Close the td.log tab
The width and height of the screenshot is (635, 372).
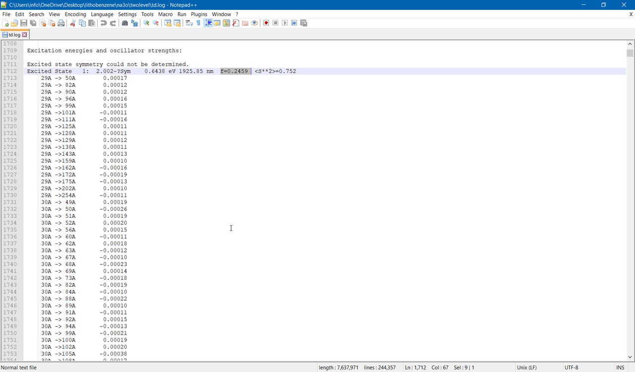click(x=25, y=34)
